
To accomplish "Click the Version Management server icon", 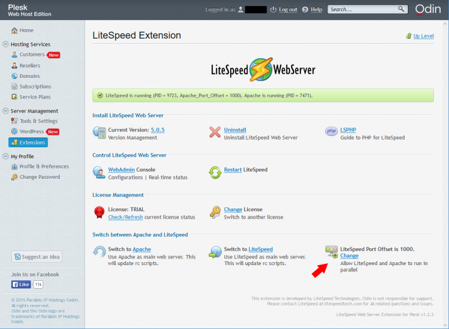I will (x=99, y=133).
